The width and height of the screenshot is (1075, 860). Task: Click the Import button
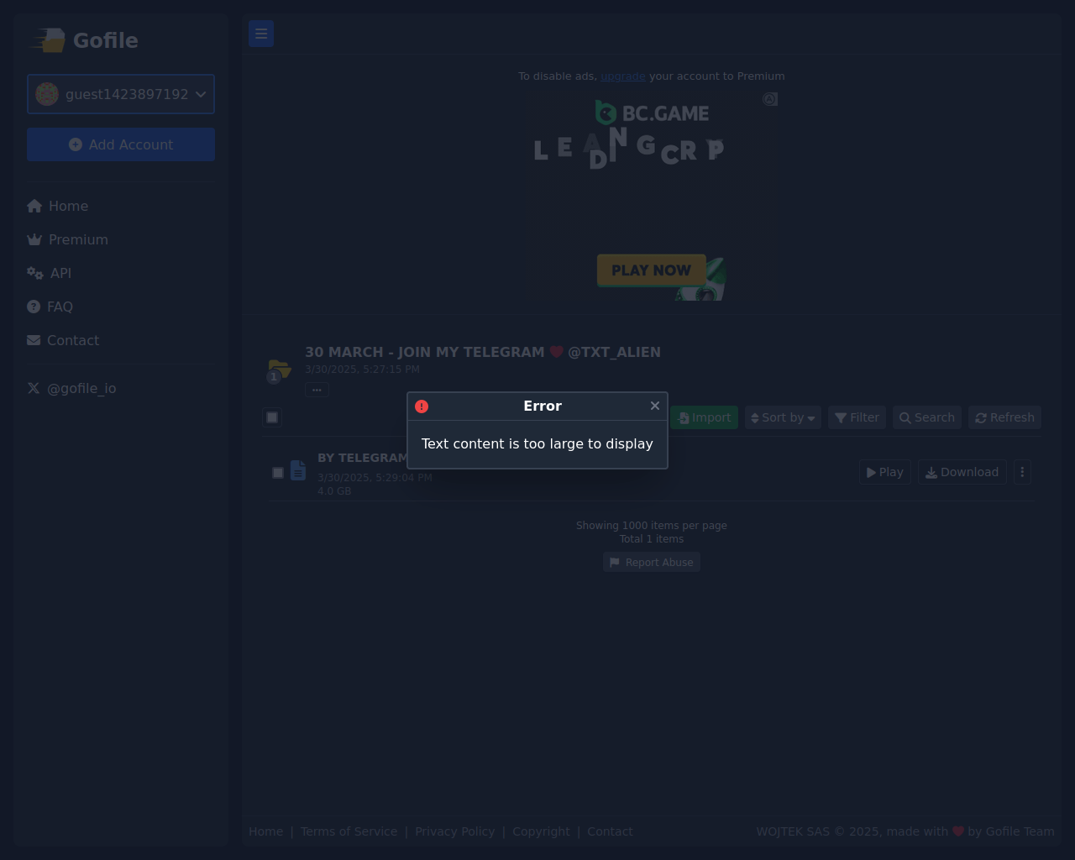(704, 417)
